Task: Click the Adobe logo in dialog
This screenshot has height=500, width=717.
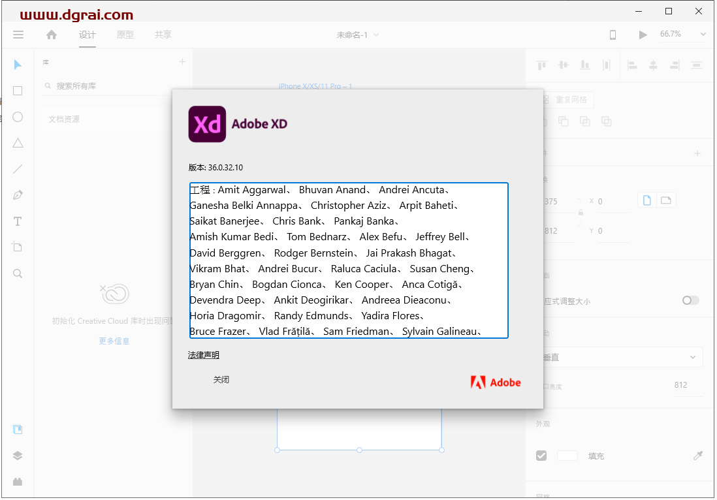Action: [x=496, y=383]
